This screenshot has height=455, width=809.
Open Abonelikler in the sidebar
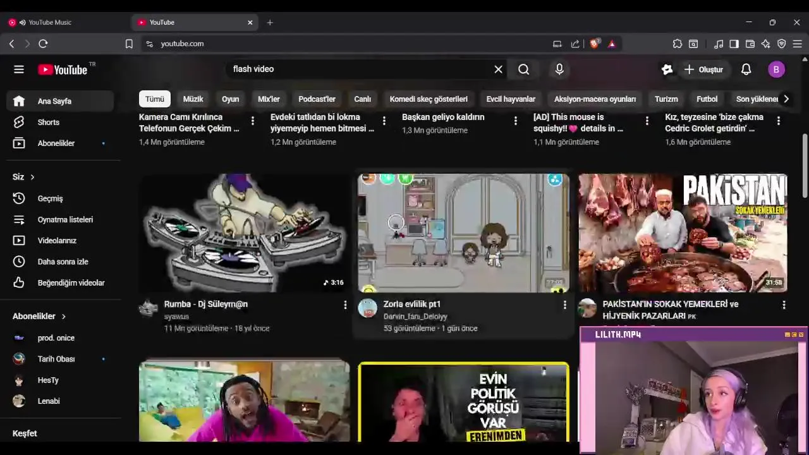click(60, 143)
